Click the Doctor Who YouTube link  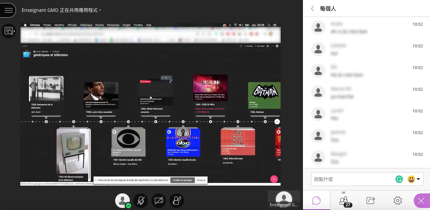coord(210,110)
